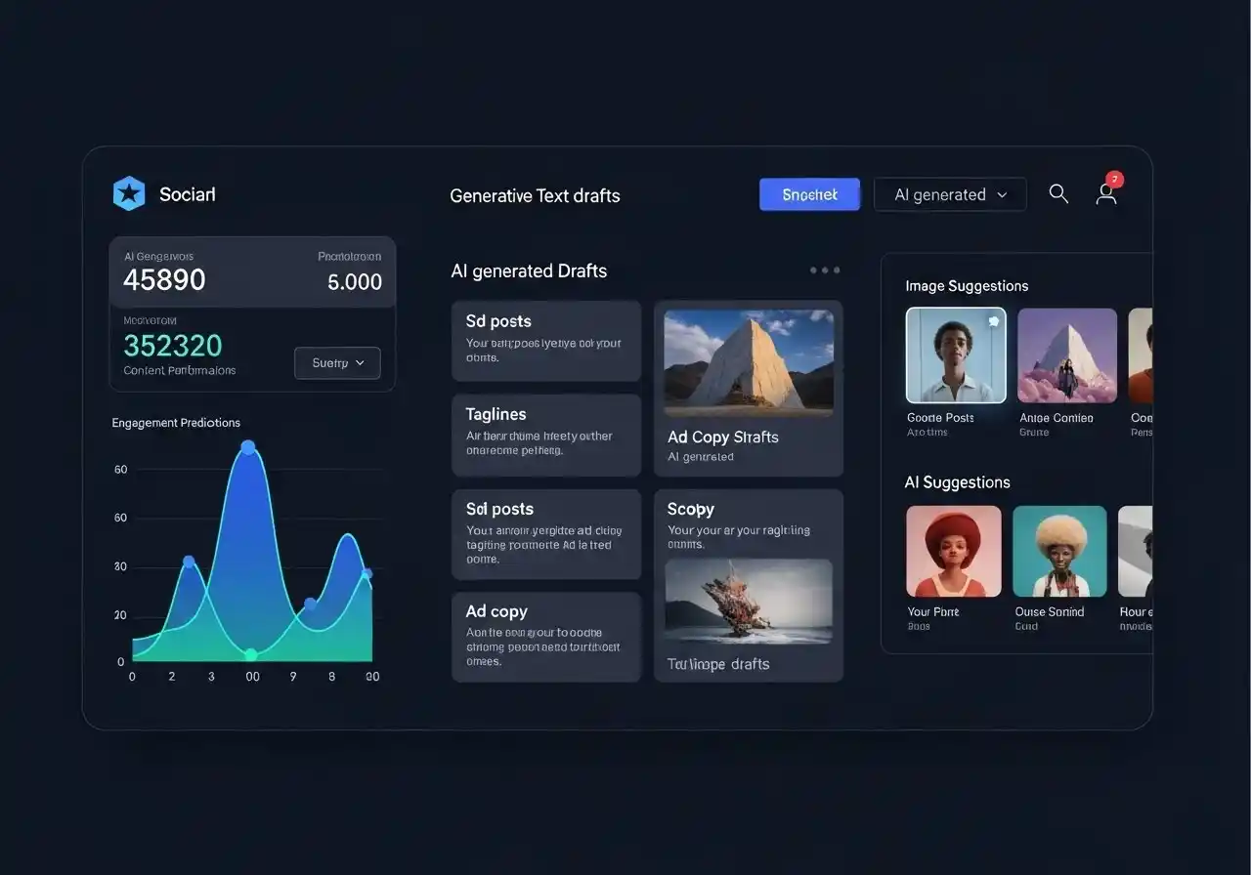Expand the Suetrp dropdown
This screenshot has width=1251, height=875.
(x=336, y=362)
